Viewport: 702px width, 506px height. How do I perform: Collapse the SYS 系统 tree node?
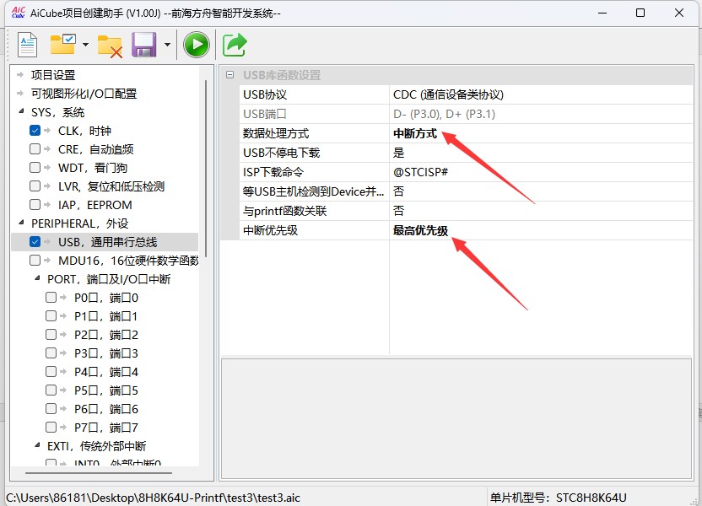tap(21, 111)
